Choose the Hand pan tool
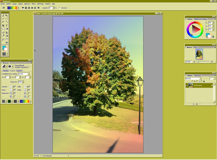 coord(7,39)
